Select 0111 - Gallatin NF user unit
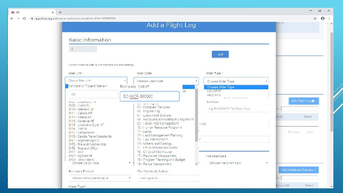 80,113
